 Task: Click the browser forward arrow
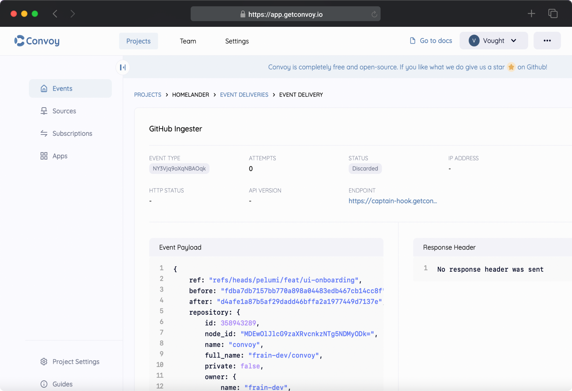(x=73, y=14)
